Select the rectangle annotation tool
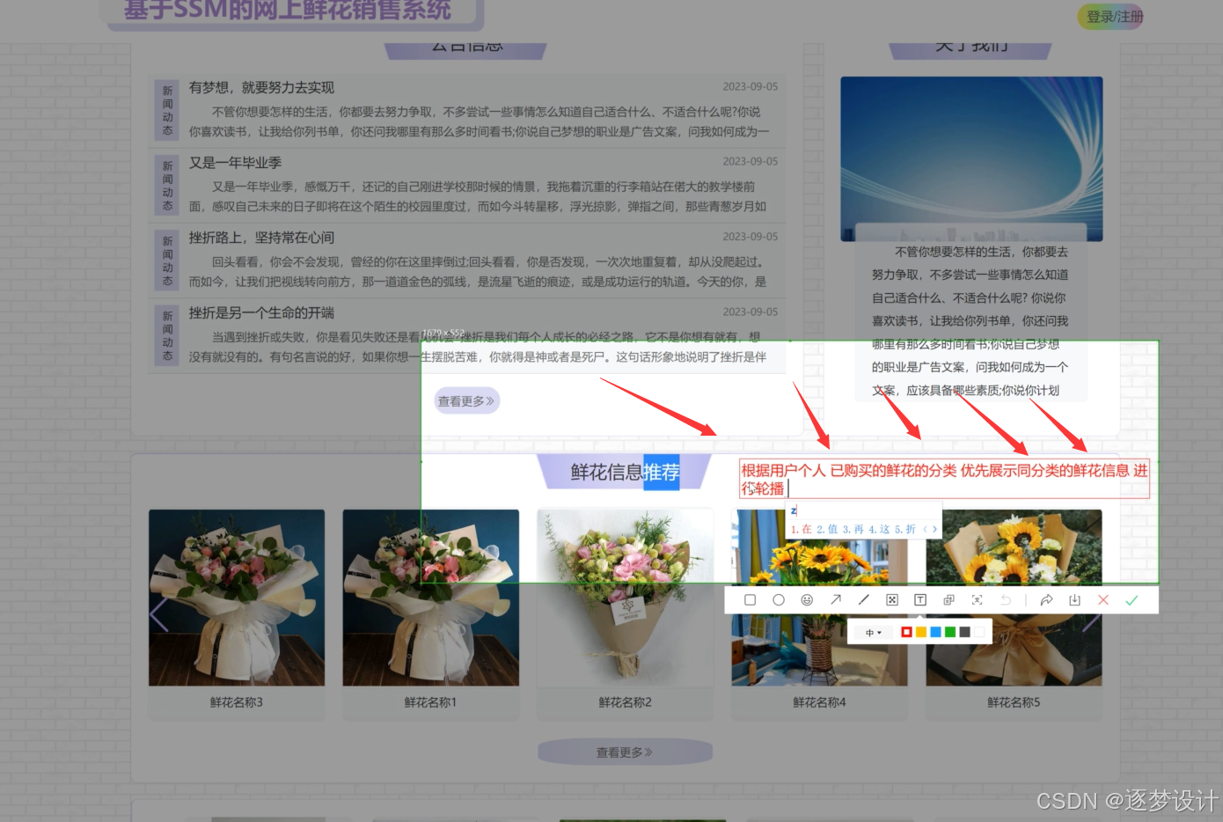The image size is (1223, 822). pos(750,599)
